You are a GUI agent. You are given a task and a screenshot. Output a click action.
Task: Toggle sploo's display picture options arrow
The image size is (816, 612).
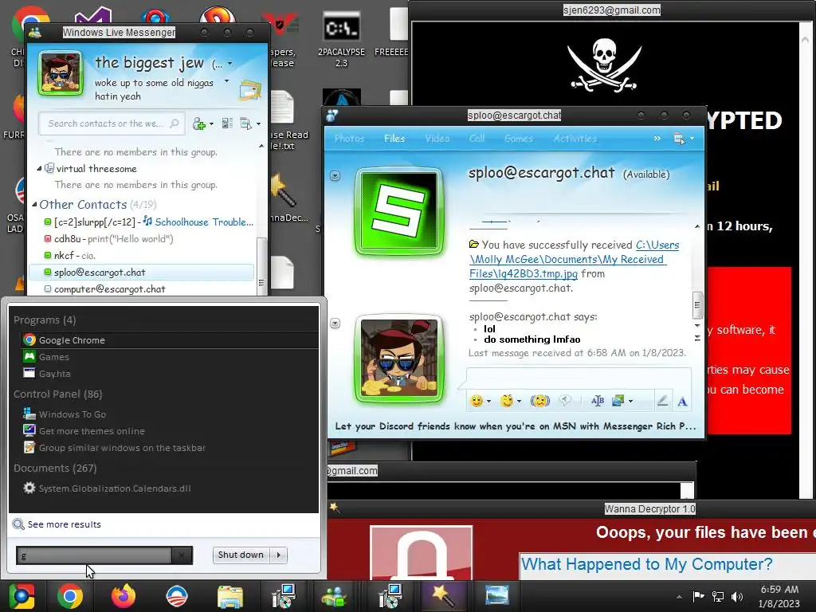coord(335,176)
